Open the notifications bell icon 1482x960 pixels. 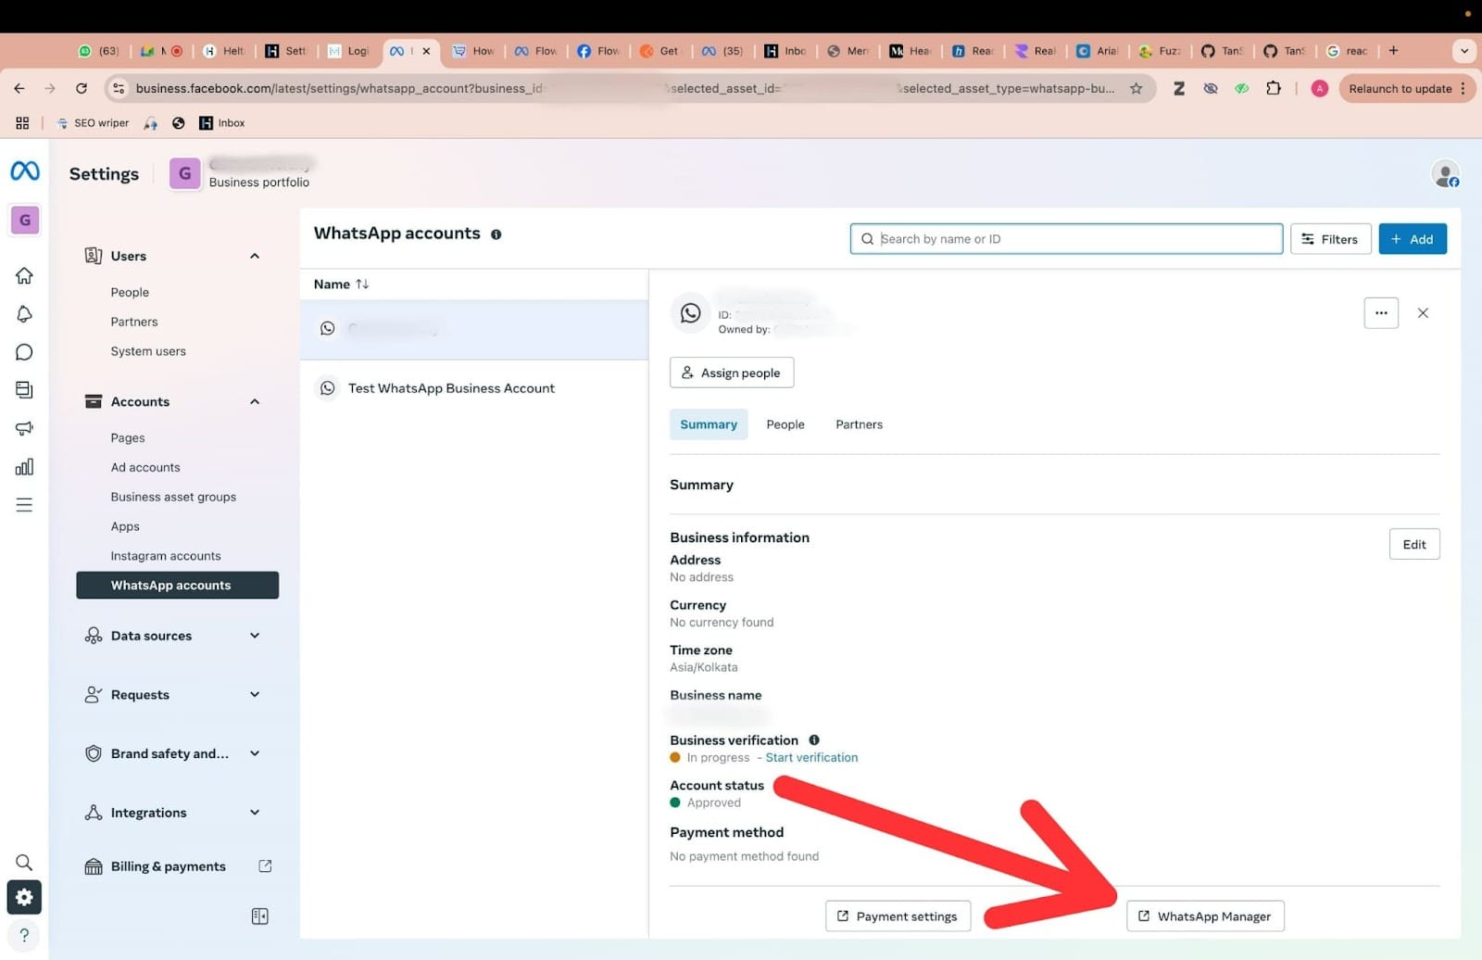pyautogui.click(x=25, y=314)
